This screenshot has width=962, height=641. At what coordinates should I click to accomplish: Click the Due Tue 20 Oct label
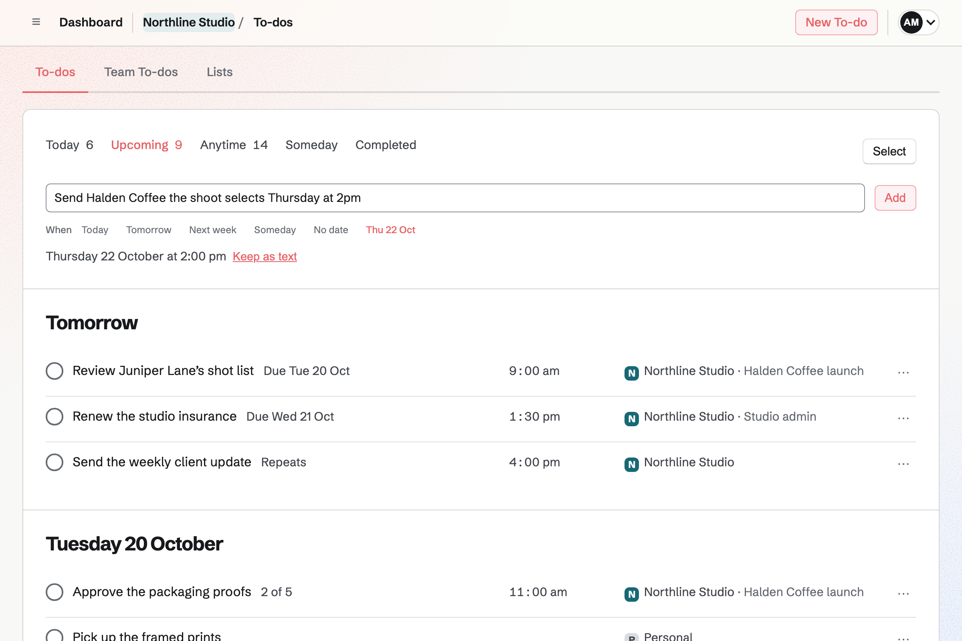tap(306, 371)
